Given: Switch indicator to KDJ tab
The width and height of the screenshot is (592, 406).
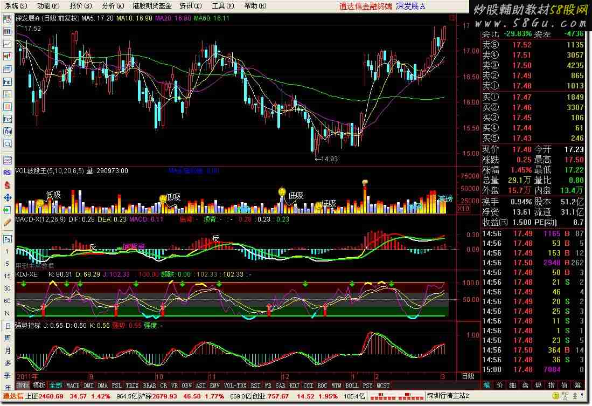Looking at the screenshot, I should click(294, 386).
